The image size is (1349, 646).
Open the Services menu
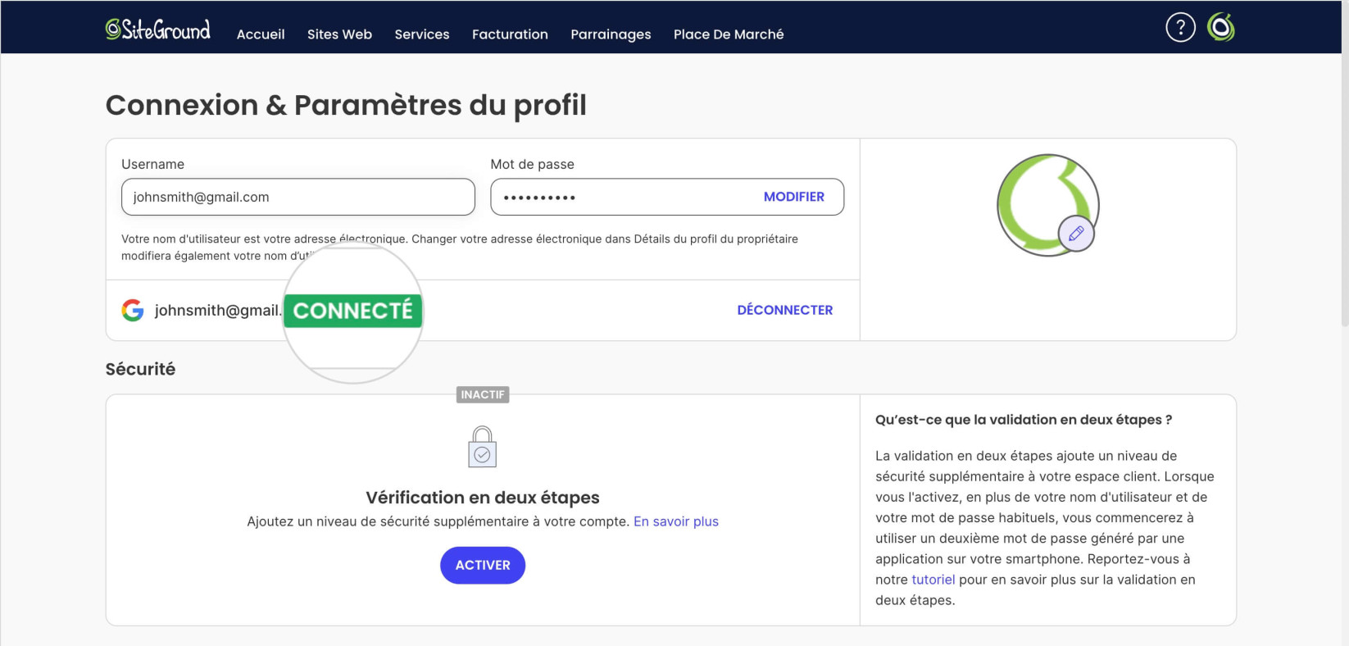pyautogui.click(x=422, y=34)
